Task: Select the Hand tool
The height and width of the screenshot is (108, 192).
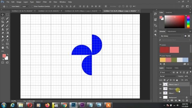Action: tap(3, 47)
